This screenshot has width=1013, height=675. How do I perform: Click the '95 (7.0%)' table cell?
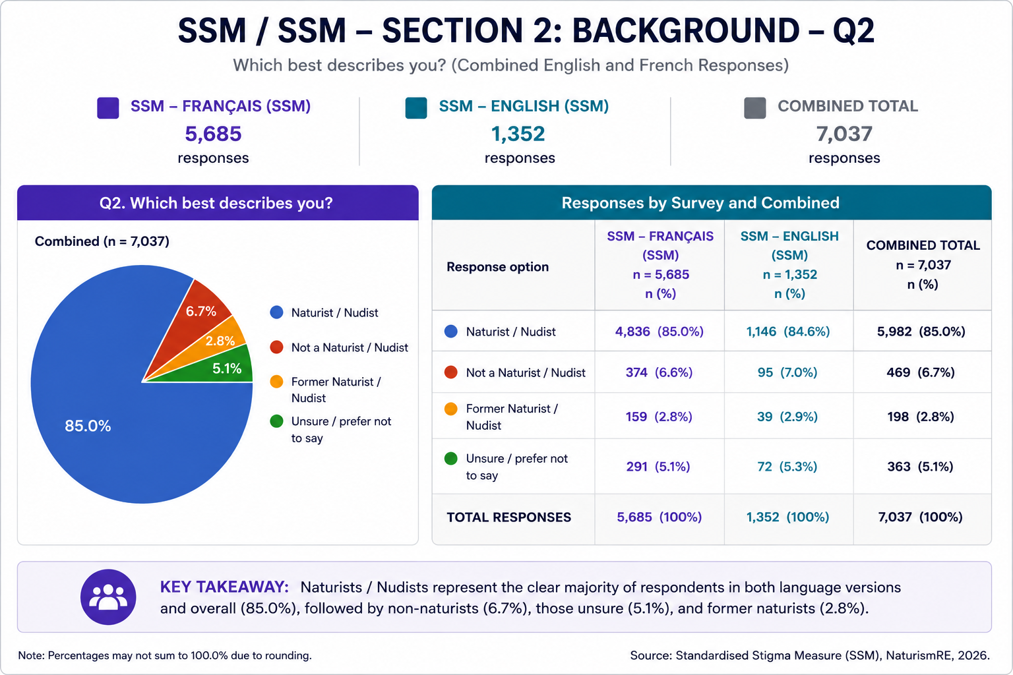point(787,372)
